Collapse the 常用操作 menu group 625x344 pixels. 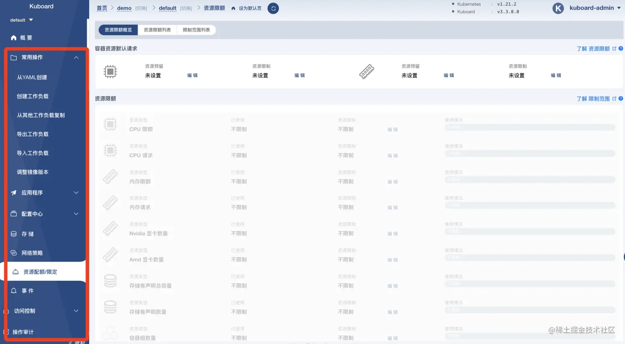coord(76,57)
